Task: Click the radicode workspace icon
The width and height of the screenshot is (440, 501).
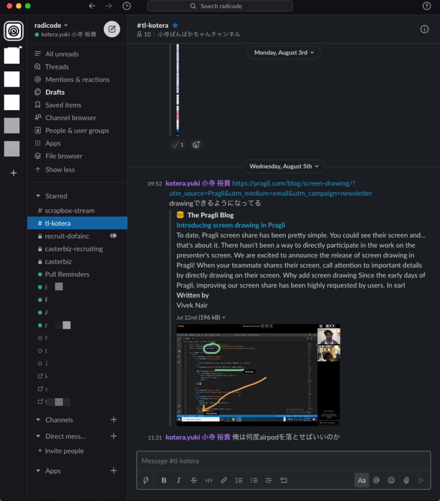Action: coord(13,31)
